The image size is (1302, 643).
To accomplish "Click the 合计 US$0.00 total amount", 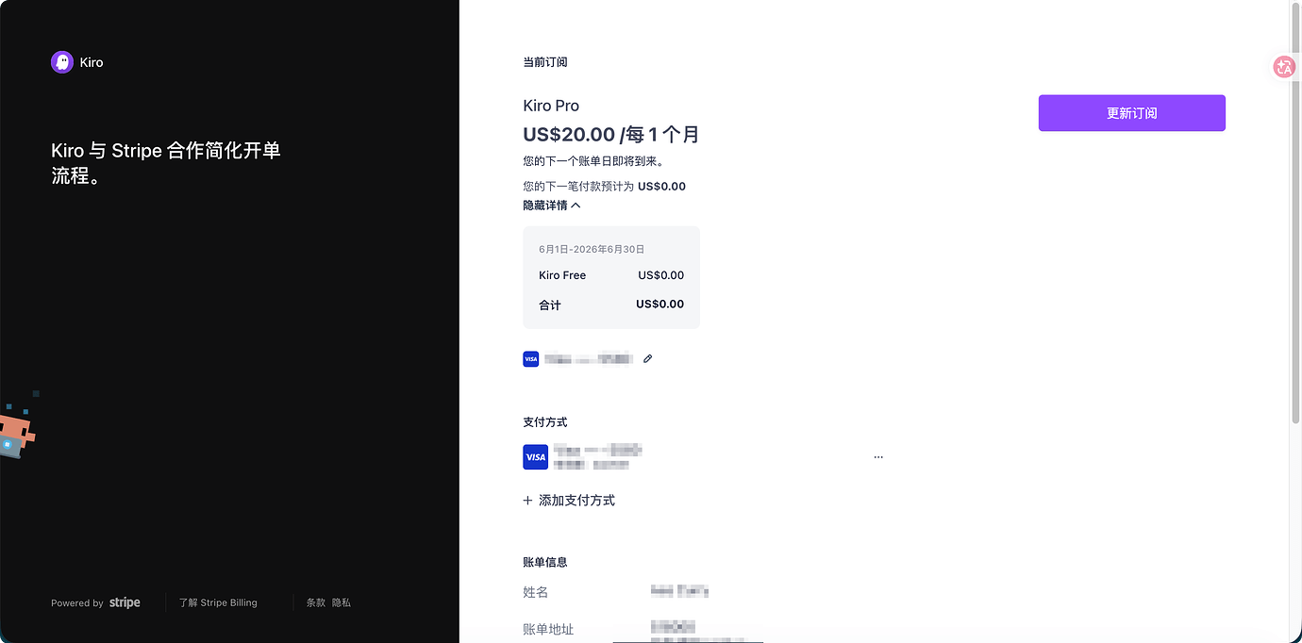I will (660, 305).
